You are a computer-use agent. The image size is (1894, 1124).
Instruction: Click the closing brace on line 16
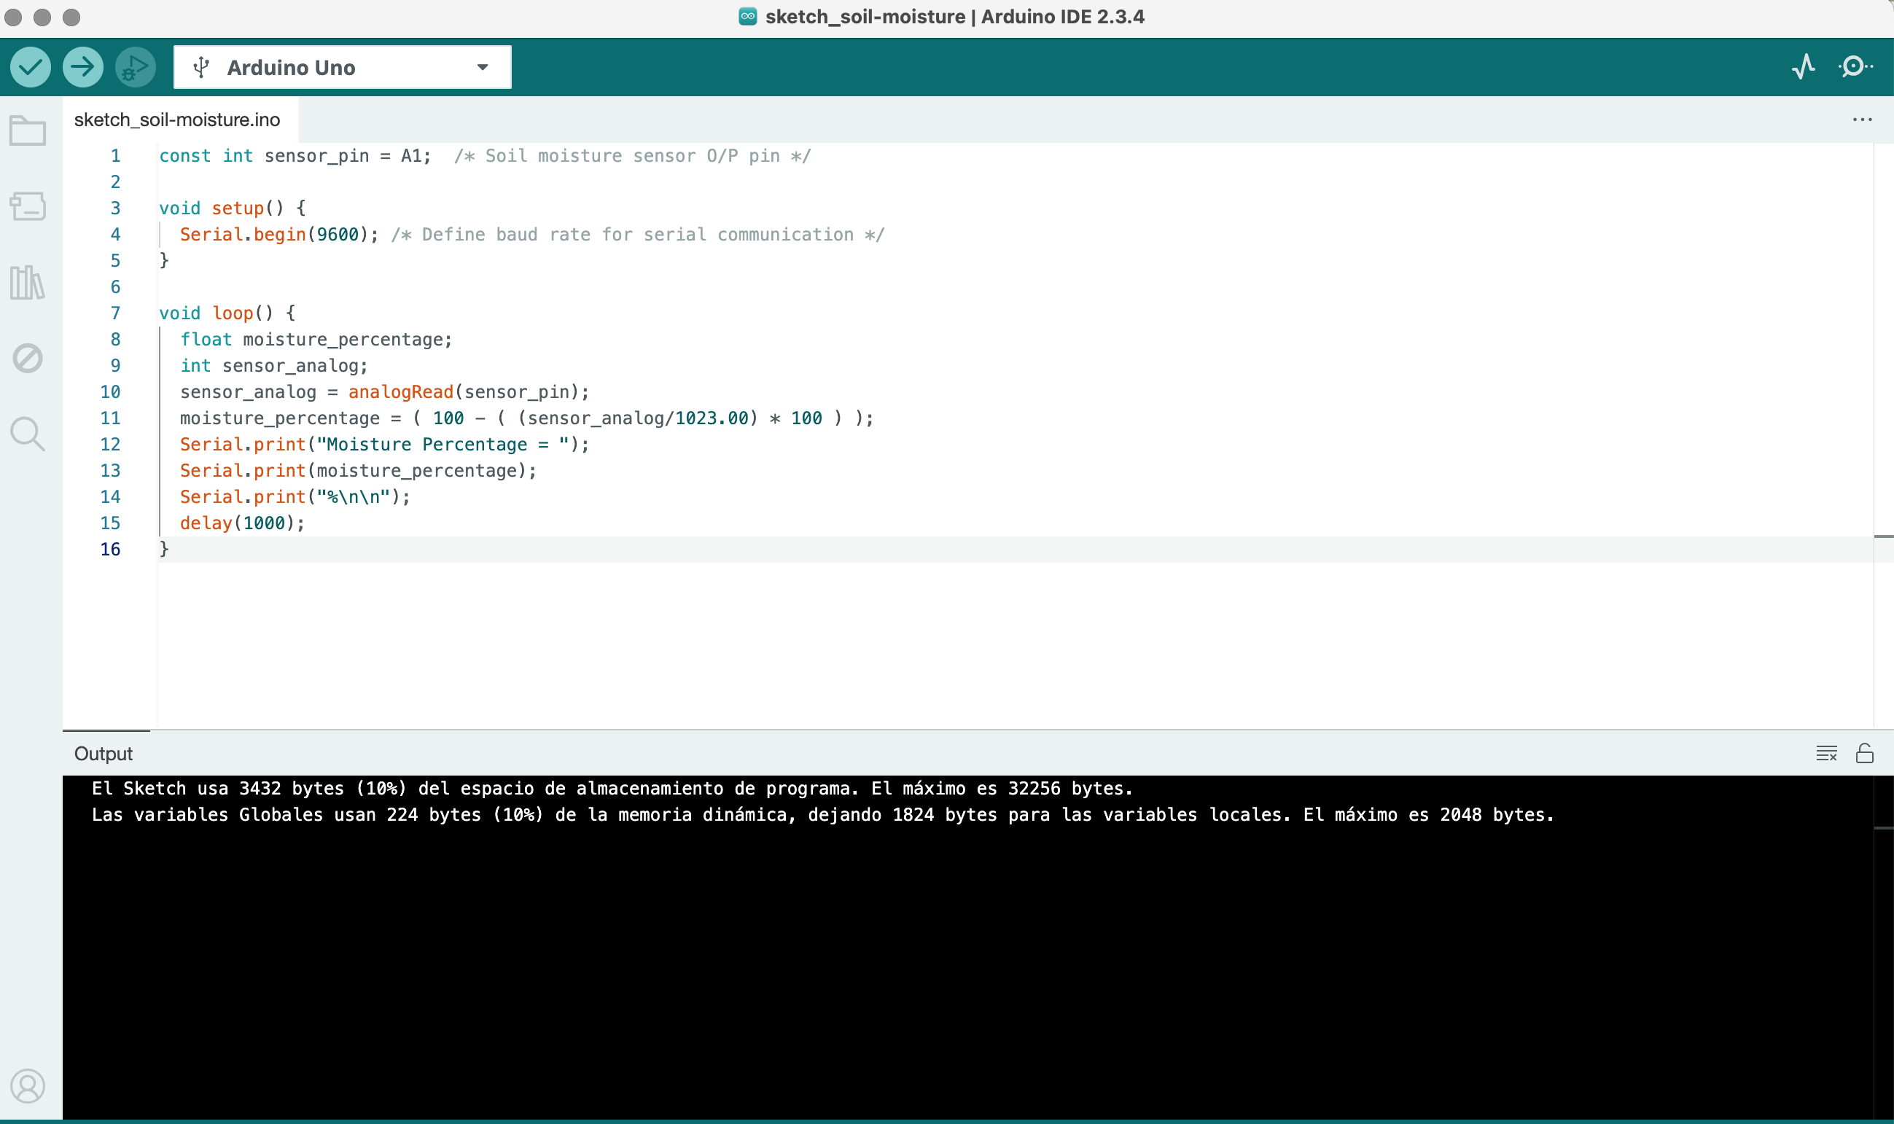pyautogui.click(x=164, y=549)
